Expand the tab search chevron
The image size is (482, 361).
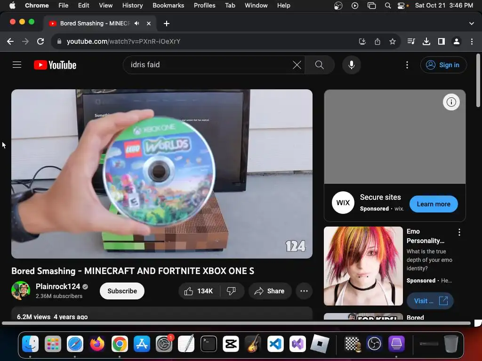pos(471,24)
